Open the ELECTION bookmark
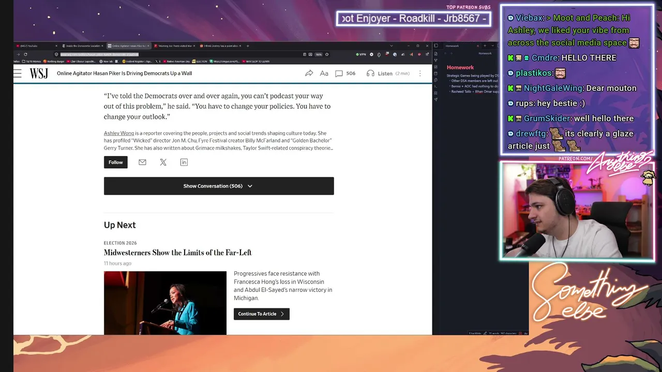The height and width of the screenshot is (372, 662). (200, 61)
